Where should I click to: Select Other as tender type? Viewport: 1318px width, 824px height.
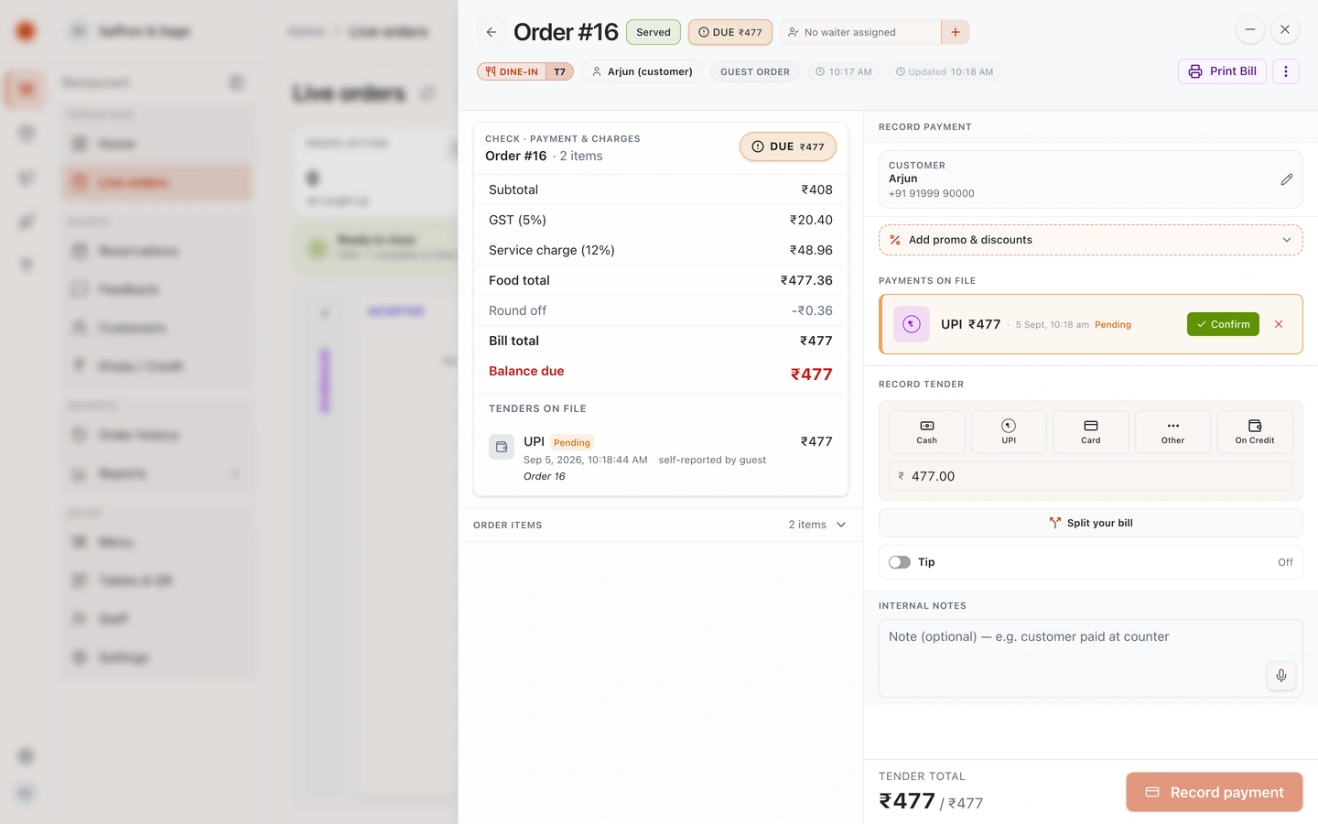coord(1172,432)
